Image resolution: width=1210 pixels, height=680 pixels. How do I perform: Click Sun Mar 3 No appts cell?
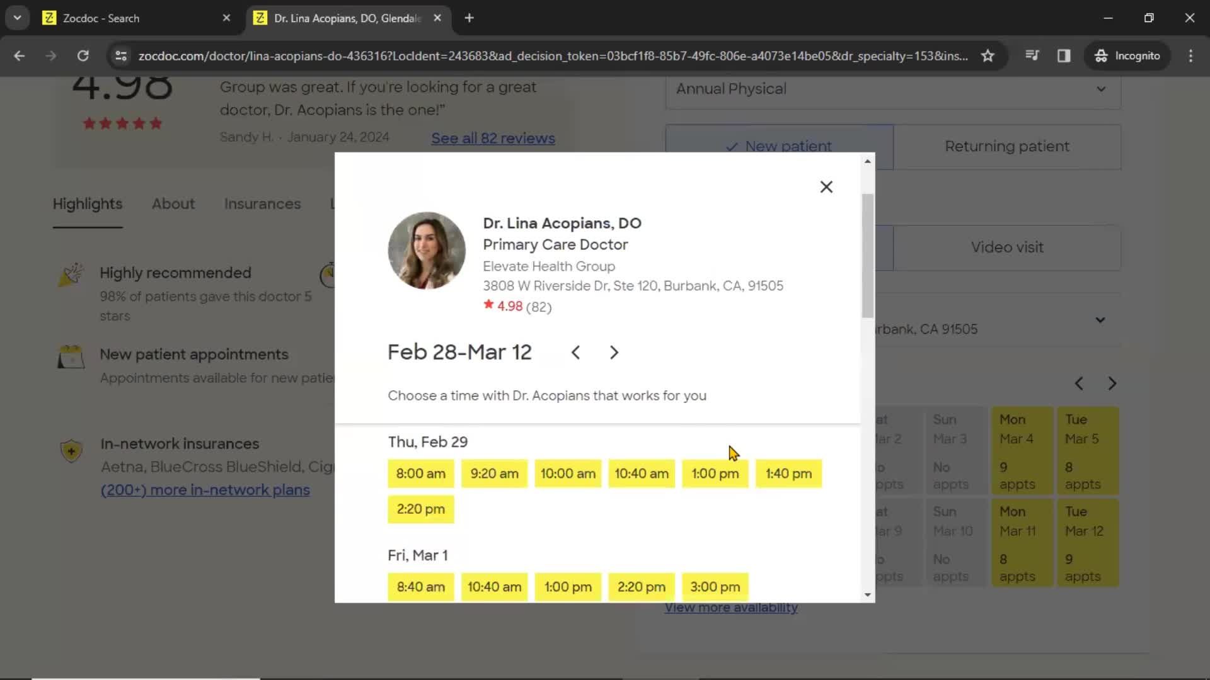point(955,451)
